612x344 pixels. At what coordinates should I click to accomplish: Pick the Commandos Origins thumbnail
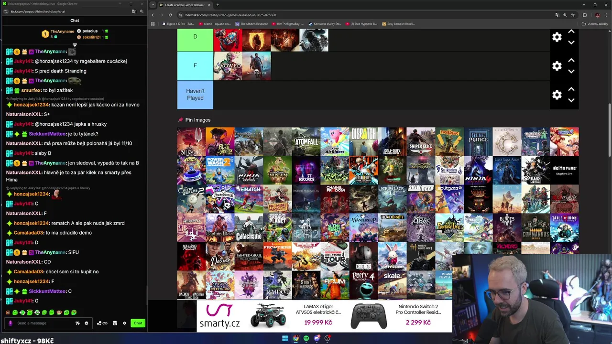[x=535, y=227]
